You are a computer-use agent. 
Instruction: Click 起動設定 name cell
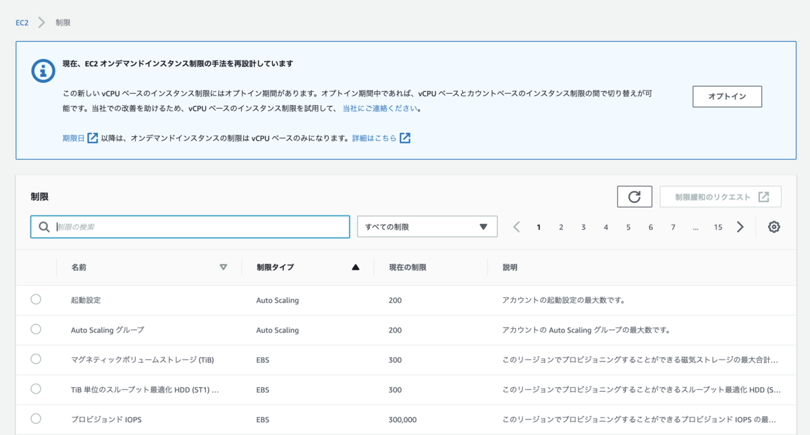pos(86,300)
